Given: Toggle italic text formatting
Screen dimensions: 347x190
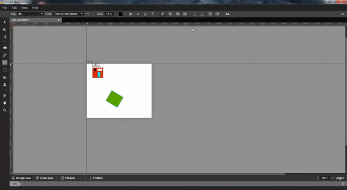Looking at the screenshot, I should [x=138, y=14].
